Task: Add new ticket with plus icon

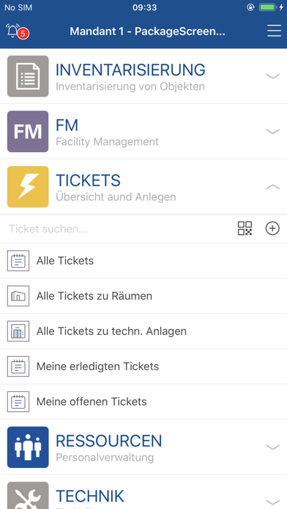Action: (272, 228)
